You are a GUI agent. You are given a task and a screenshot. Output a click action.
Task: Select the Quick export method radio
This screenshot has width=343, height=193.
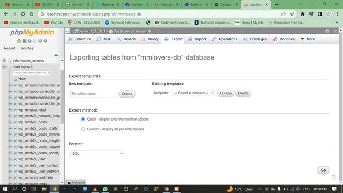[83, 119]
